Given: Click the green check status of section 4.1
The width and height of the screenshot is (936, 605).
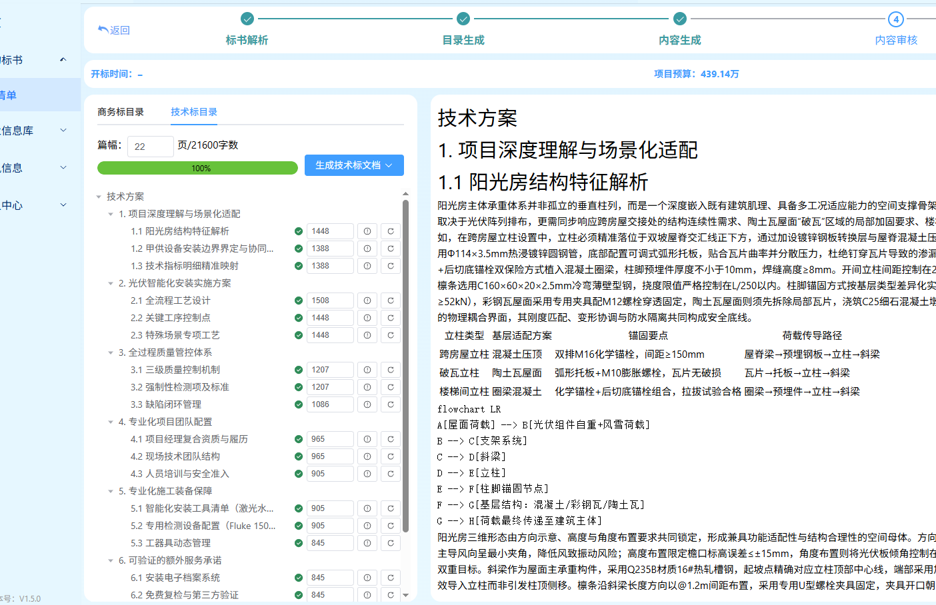Looking at the screenshot, I should pyautogui.click(x=299, y=439).
